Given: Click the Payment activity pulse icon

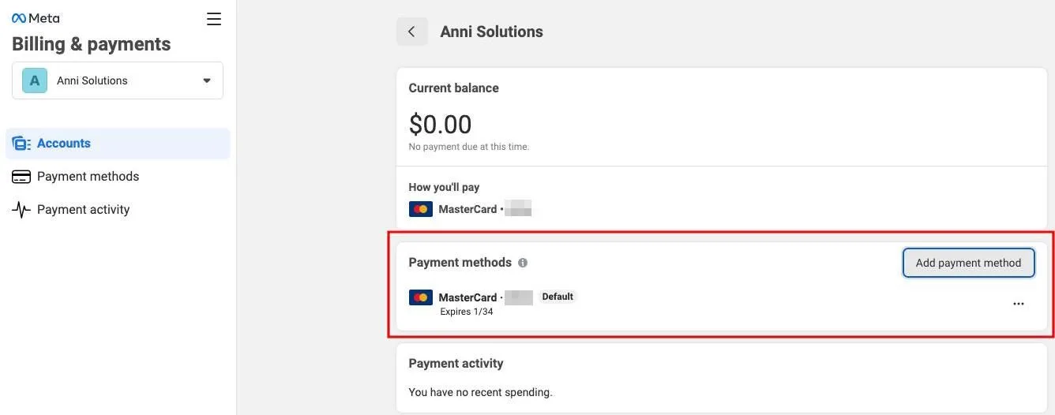Looking at the screenshot, I should 21,210.
